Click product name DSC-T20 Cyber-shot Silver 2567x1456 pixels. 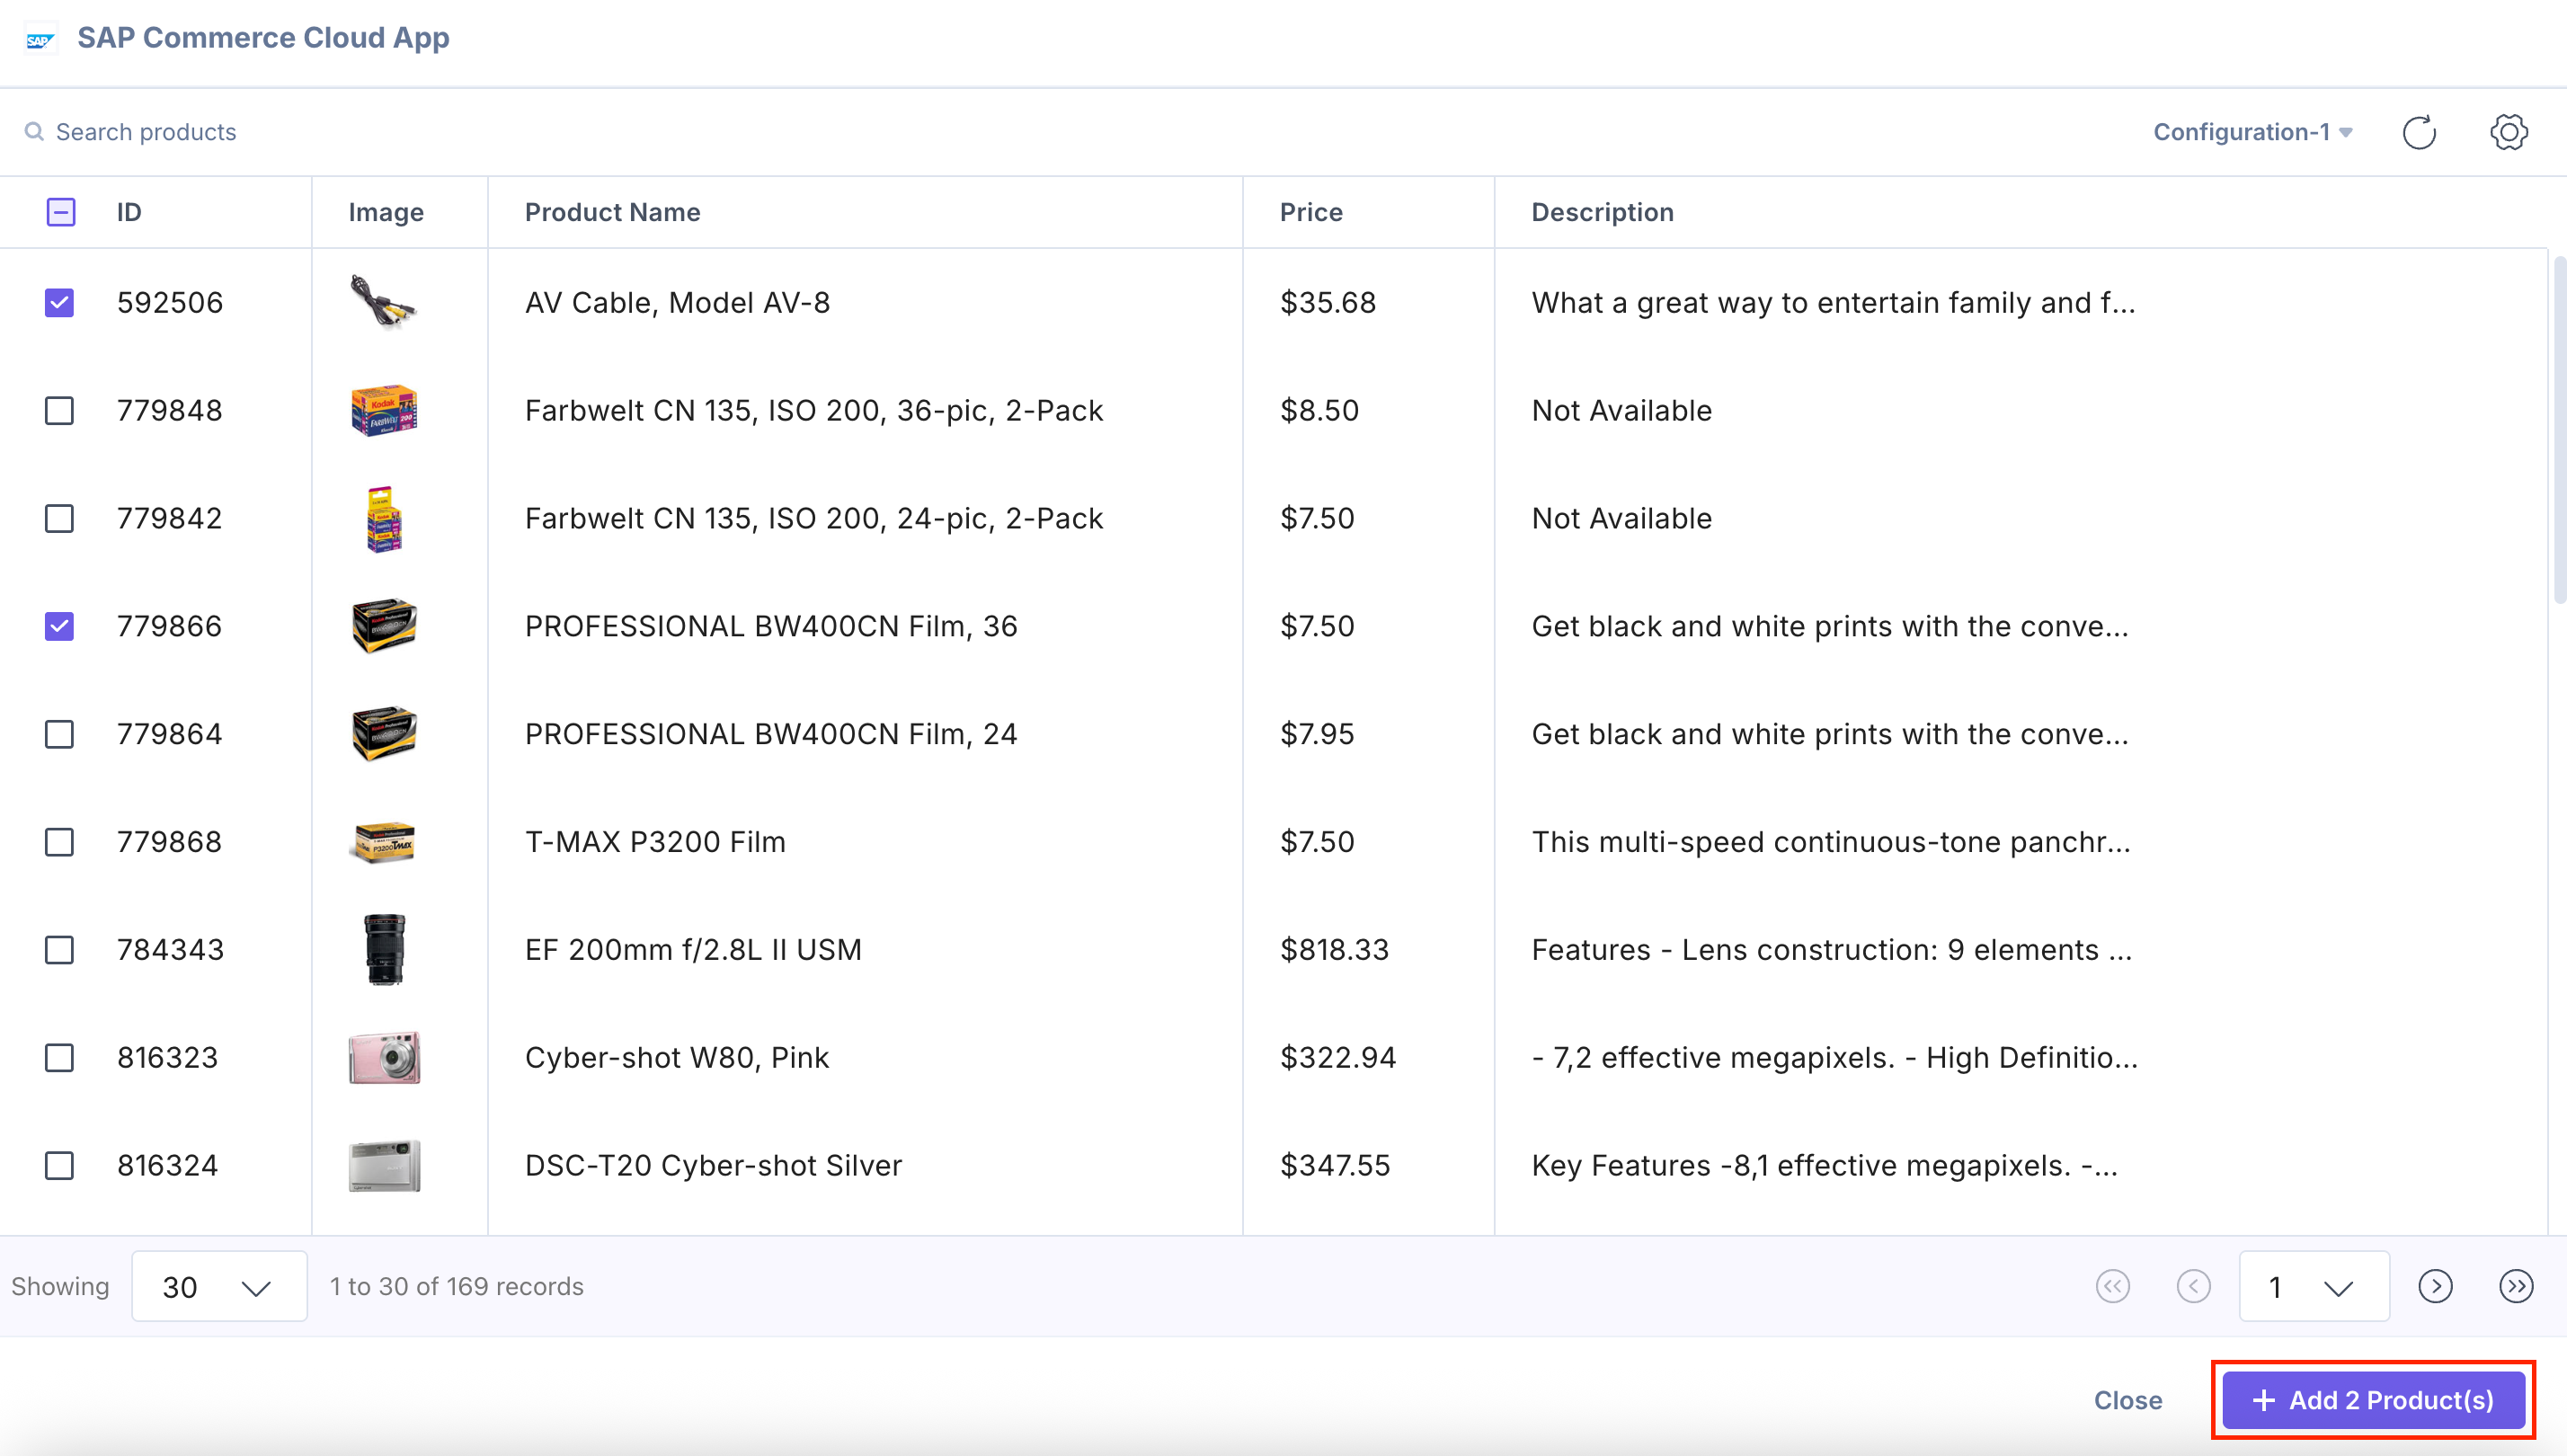coord(713,1165)
